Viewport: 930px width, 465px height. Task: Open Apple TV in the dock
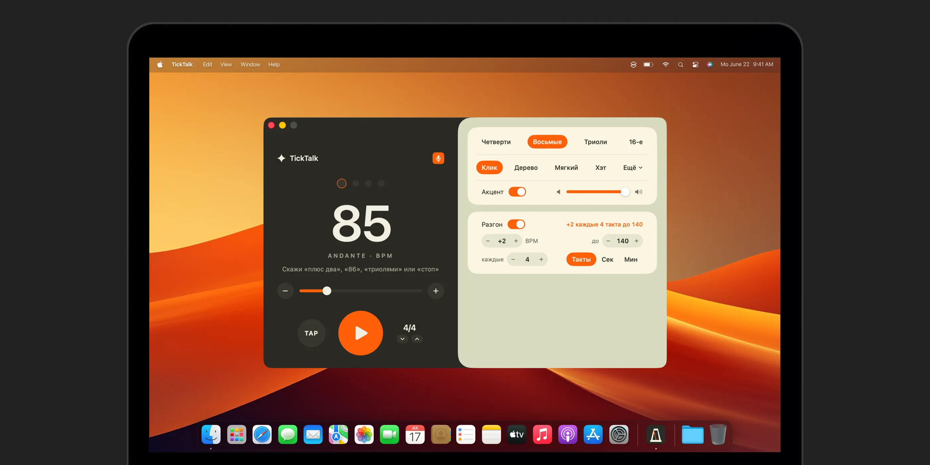(516, 434)
